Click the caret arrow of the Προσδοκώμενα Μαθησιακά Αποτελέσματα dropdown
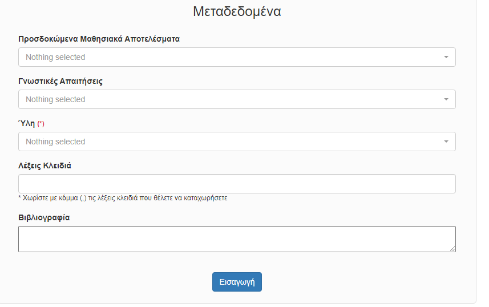 click(446, 57)
